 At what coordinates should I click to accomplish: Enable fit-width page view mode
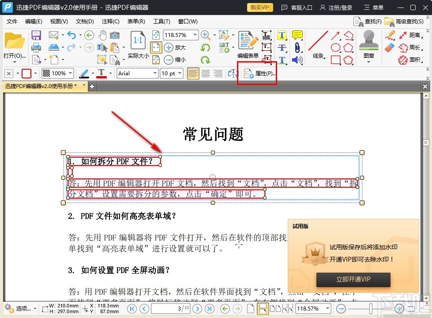pos(155,47)
